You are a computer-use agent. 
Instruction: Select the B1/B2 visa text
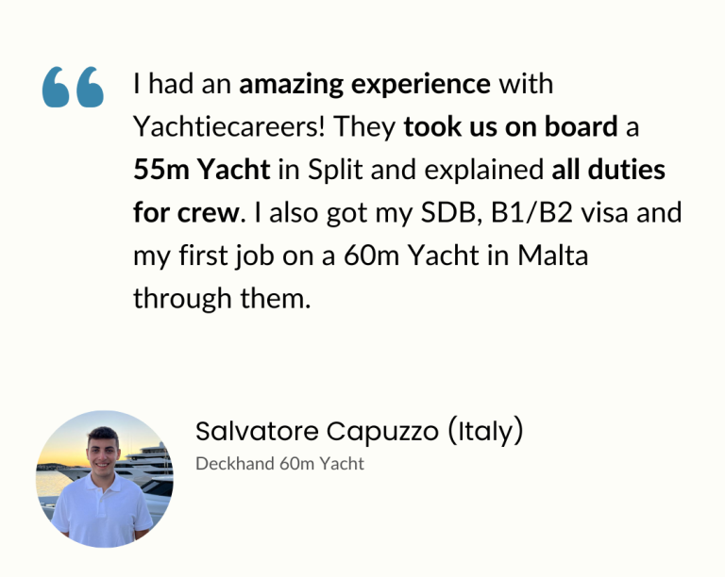pyautogui.click(x=559, y=213)
